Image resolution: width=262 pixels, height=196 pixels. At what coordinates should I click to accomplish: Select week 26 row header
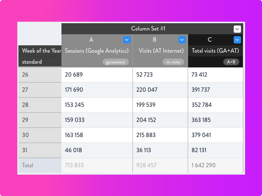tap(40, 74)
